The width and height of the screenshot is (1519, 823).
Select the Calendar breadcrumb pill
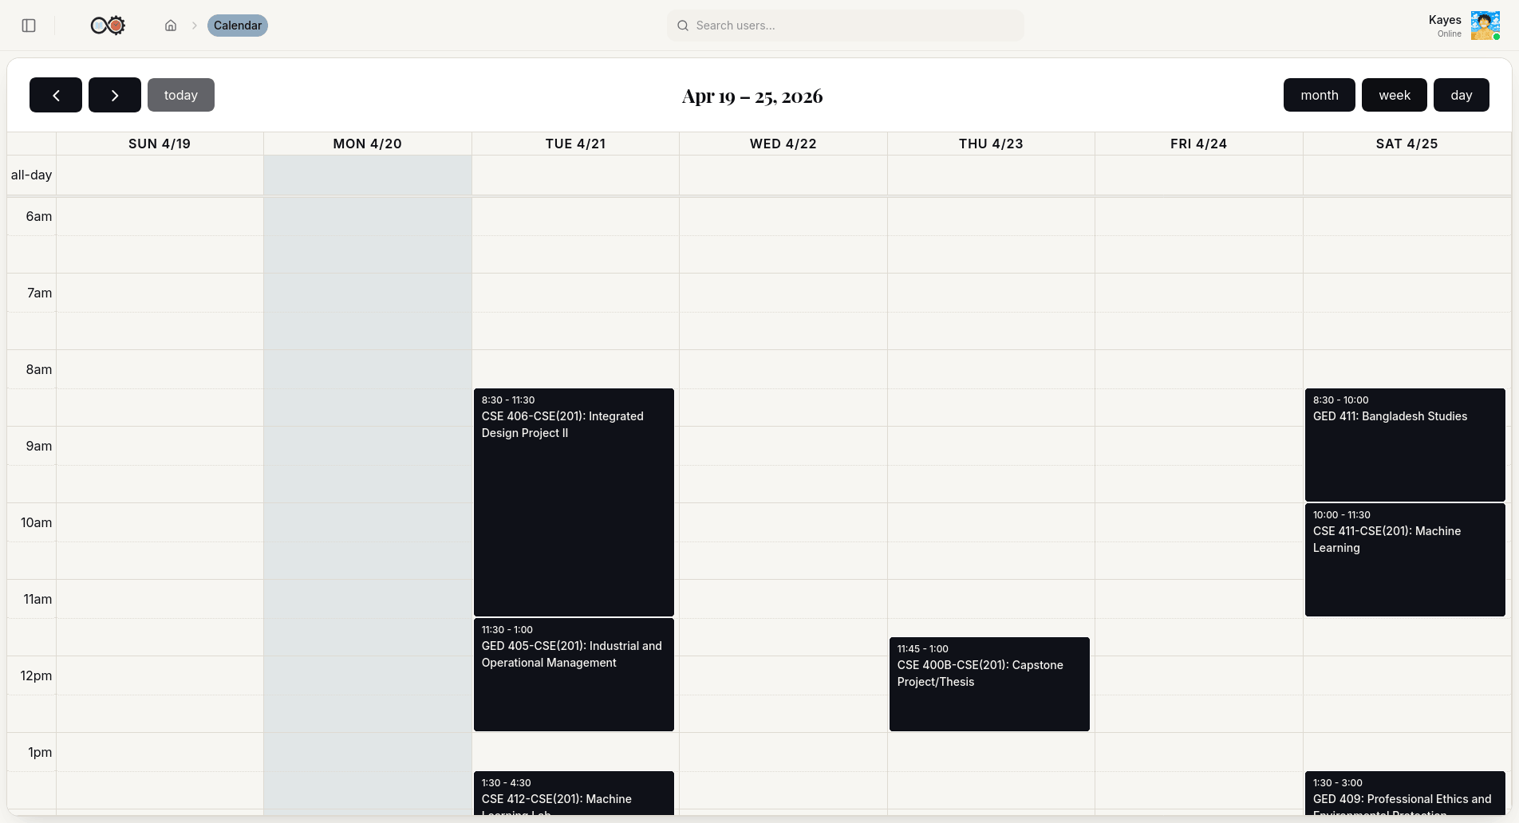tap(238, 26)
